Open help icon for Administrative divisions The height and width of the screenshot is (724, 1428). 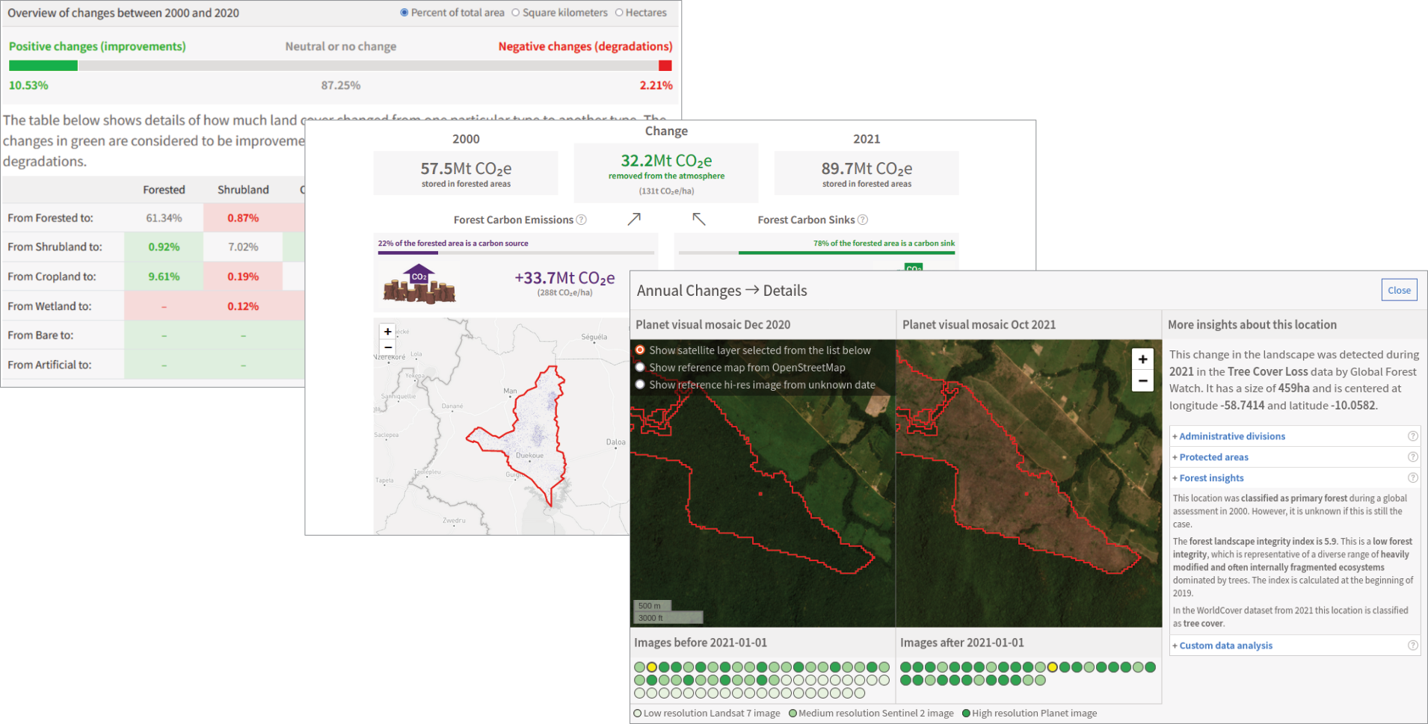1412,436
